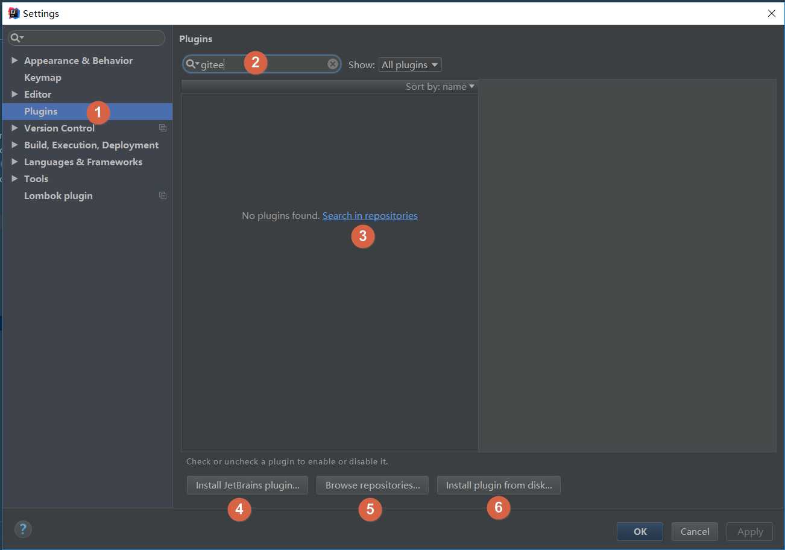
Task: Select Keymap in settings tree
Action: click(43, 77)
